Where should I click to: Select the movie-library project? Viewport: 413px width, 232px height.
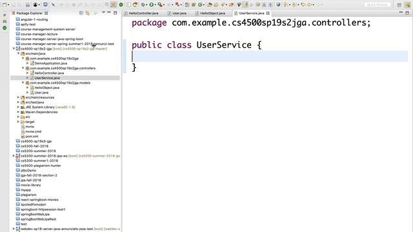coord(31,185)
